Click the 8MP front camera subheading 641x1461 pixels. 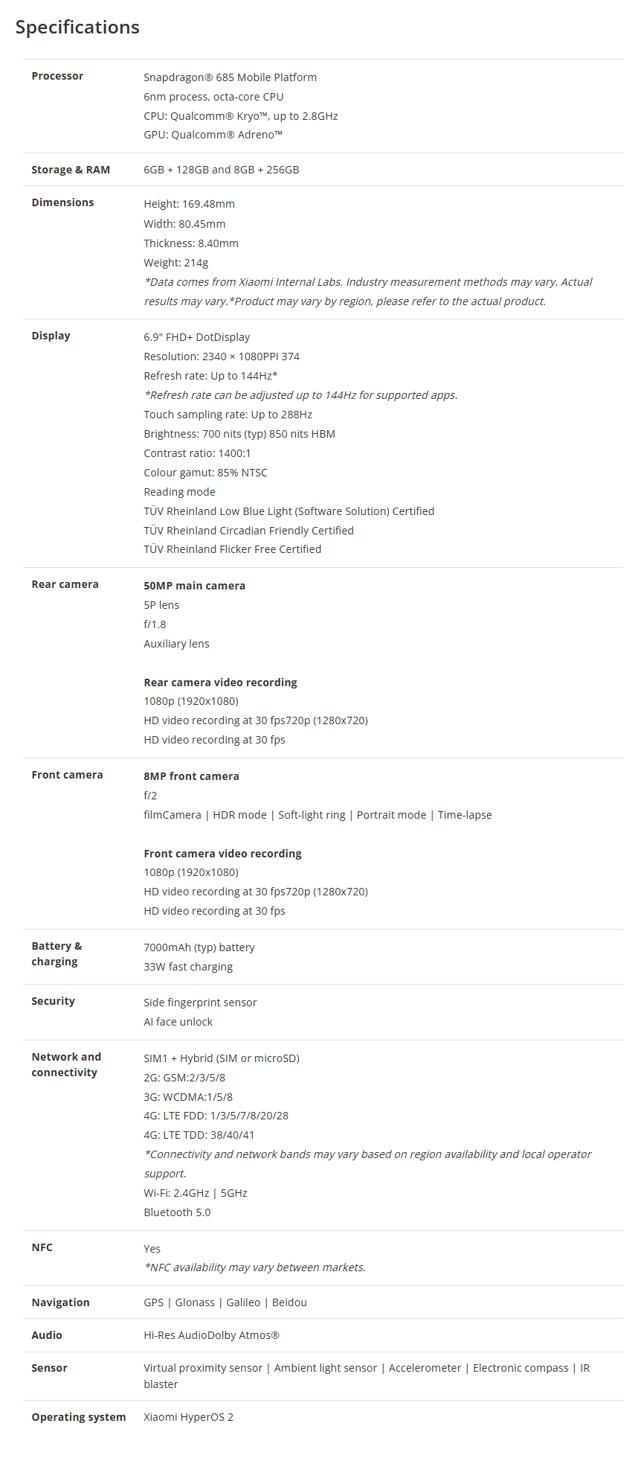pyautogui.click(x=191, y=776)
